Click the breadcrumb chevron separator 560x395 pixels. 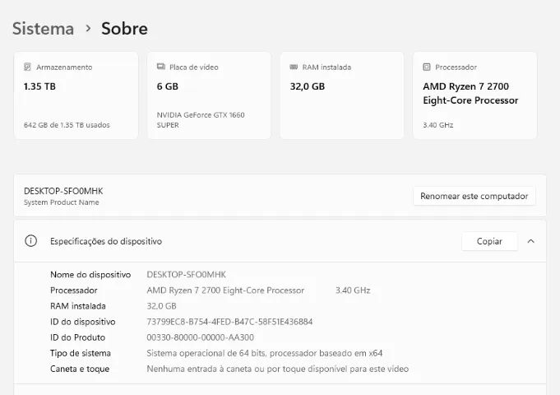(x=88, y=28)
